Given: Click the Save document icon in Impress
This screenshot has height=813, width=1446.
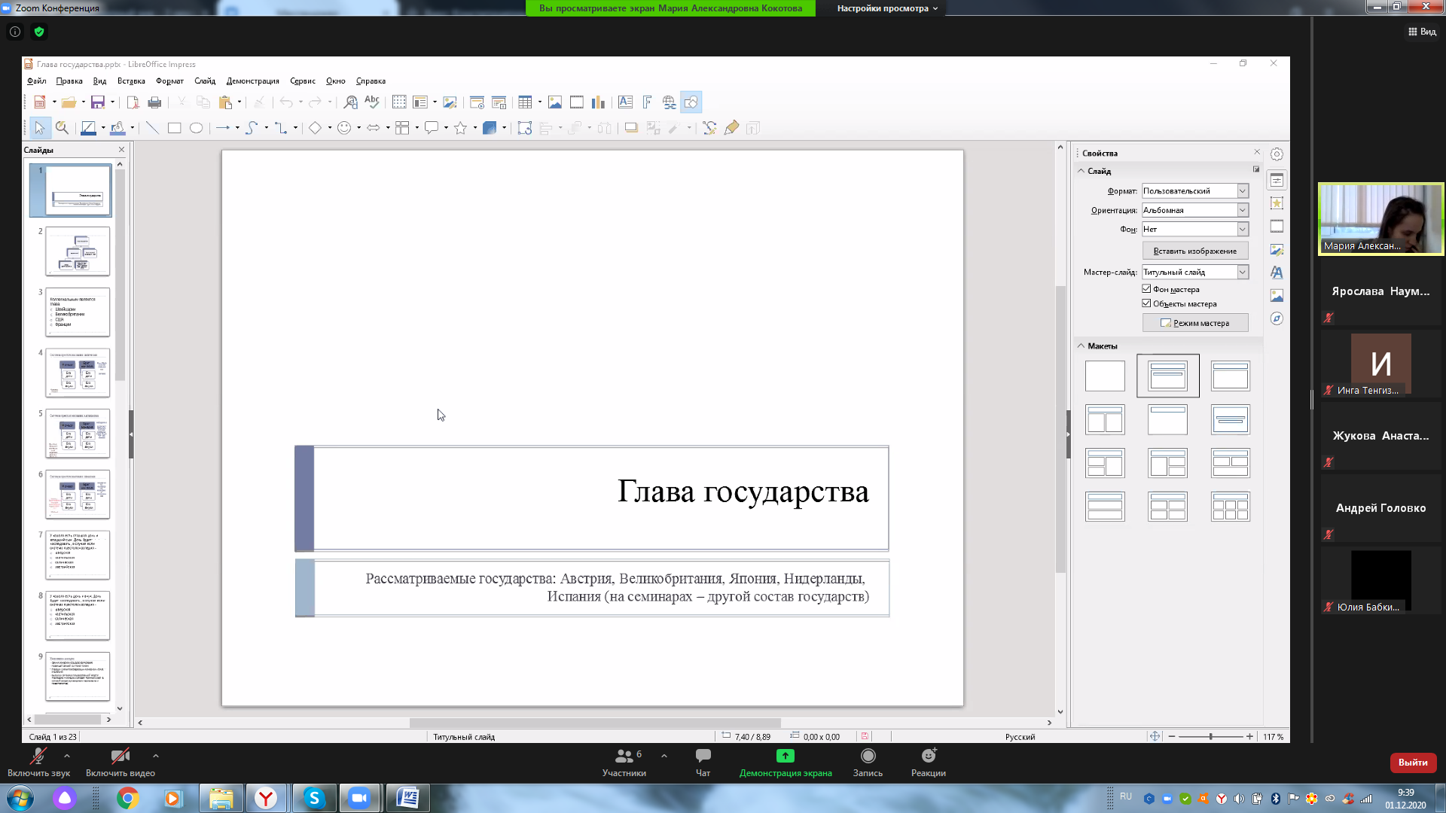Looking at the screenshot, I should (97, 102).
